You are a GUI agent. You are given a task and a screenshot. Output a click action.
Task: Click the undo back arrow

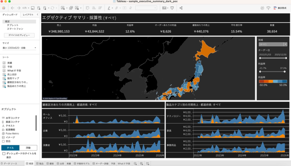[13, 8]
